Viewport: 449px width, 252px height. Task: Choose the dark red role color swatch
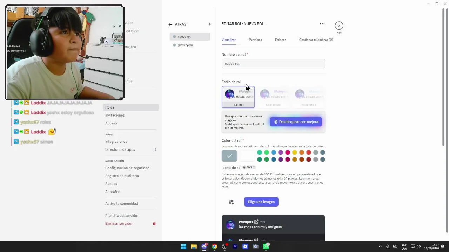point(309,160)
